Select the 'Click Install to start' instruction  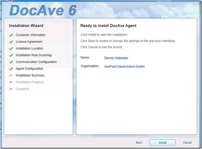[x=104, y=35]
